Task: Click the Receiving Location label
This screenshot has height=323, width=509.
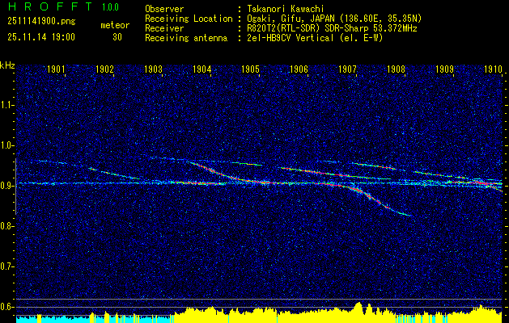Action: [x=189, y=19]
